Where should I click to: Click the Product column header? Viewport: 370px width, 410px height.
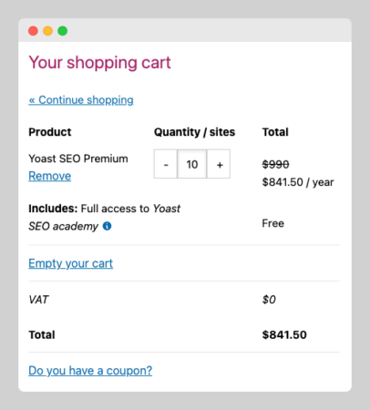[x=50, y=132]
